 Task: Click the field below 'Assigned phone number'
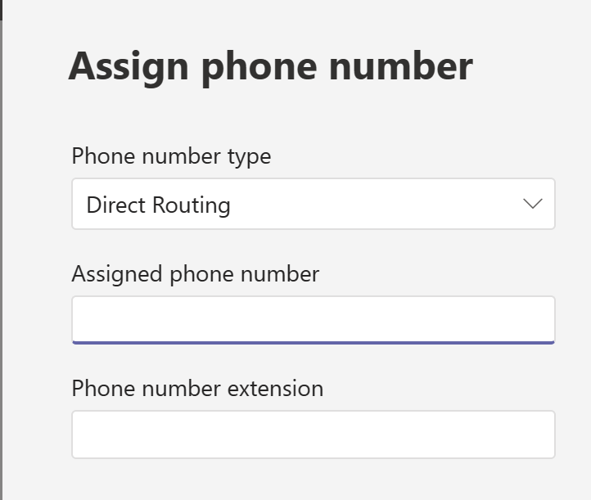pos(313,319)
